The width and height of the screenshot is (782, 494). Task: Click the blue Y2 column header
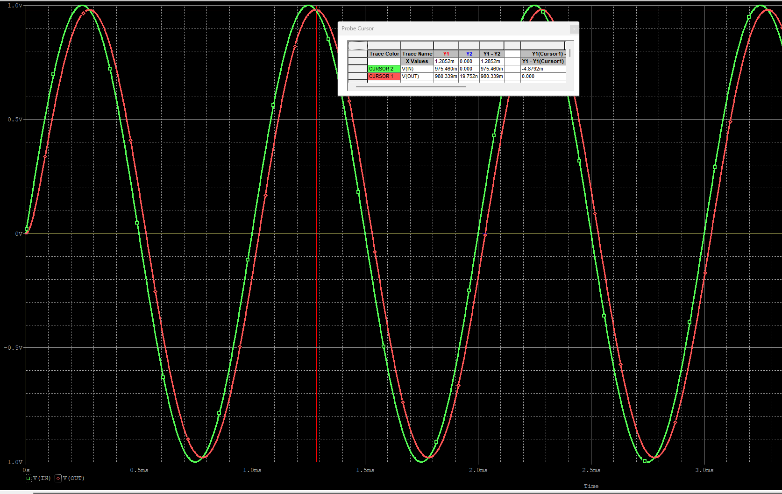(469, 54)
